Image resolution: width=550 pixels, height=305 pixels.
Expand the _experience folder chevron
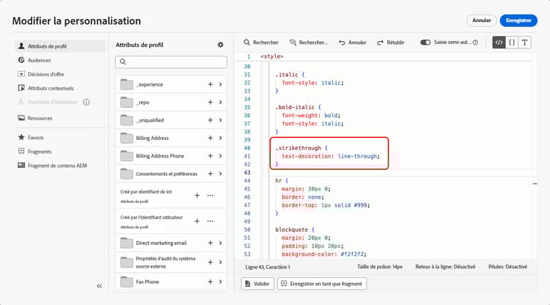[x=221, y=84]
